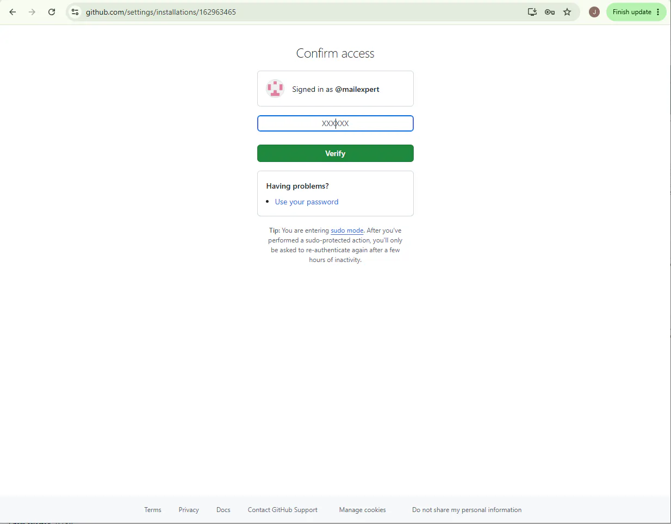This screenshot has width=671, height=524.
Task: Open the Terms footer link
Action: 153,510
